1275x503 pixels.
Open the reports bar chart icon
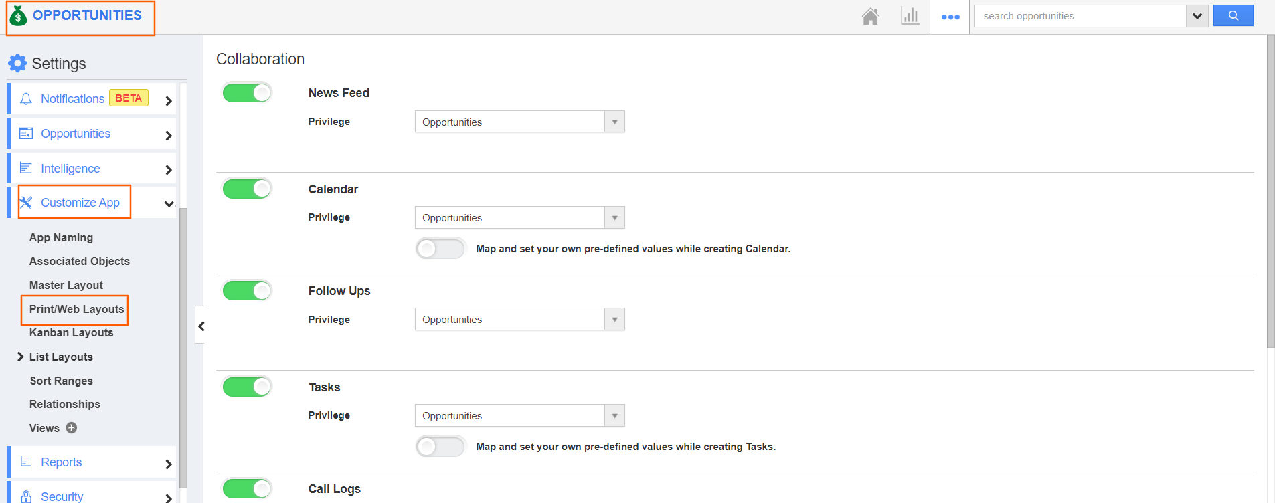tap(910, 16)
